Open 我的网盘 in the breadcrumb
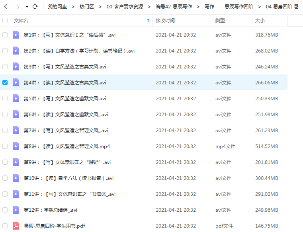 (x=57, y=7)
